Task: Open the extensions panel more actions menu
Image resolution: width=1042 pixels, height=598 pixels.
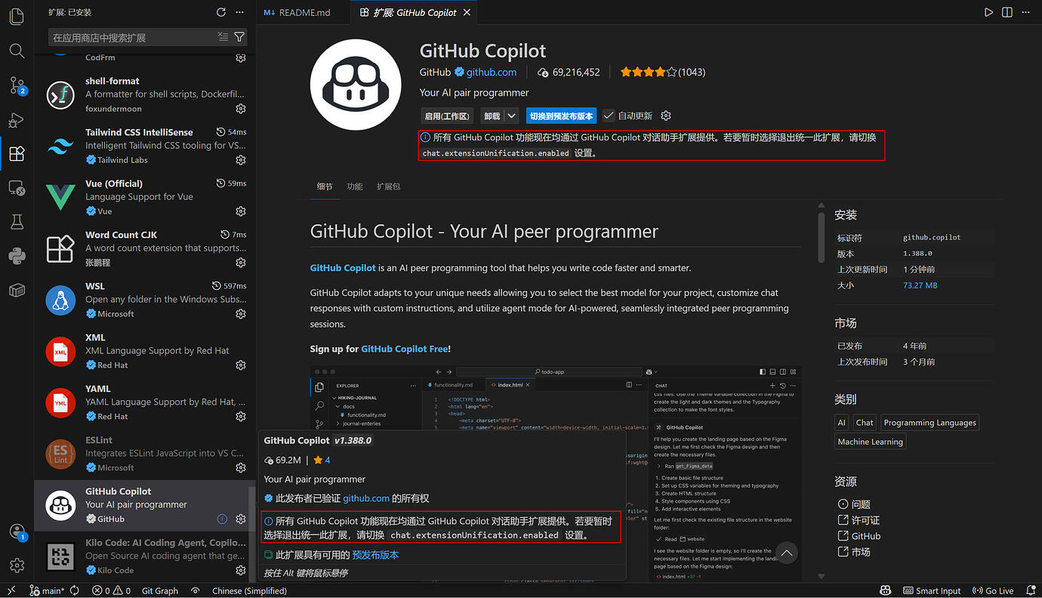Action: click(x=240, y=12)
